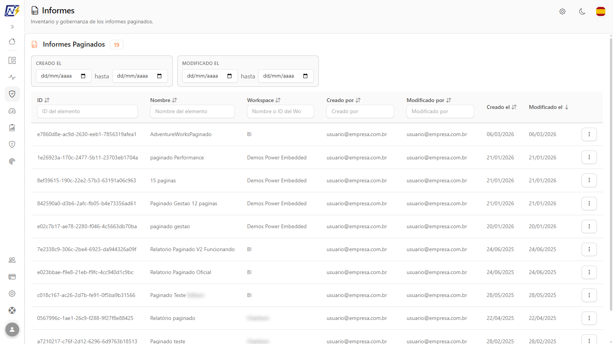
Task: Change language via Spanish flag
Action: [x=601, y=11]
